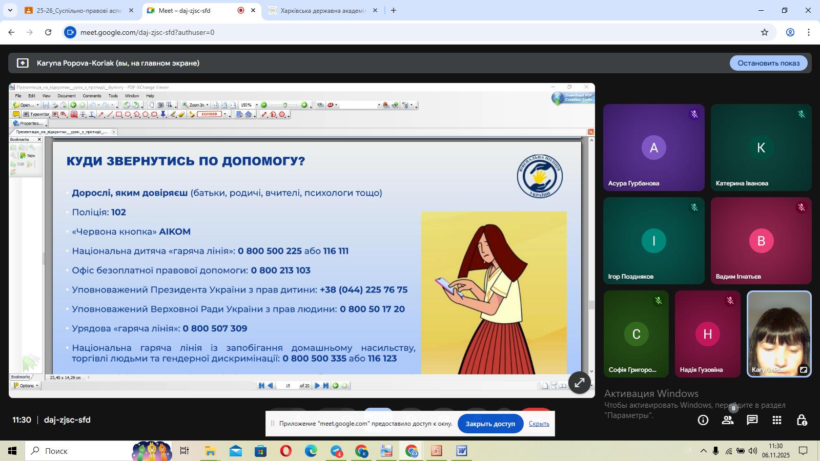The image size is (820, 461).
Task: Choose the Rectangle shape tool
Action: click(119, 114)
